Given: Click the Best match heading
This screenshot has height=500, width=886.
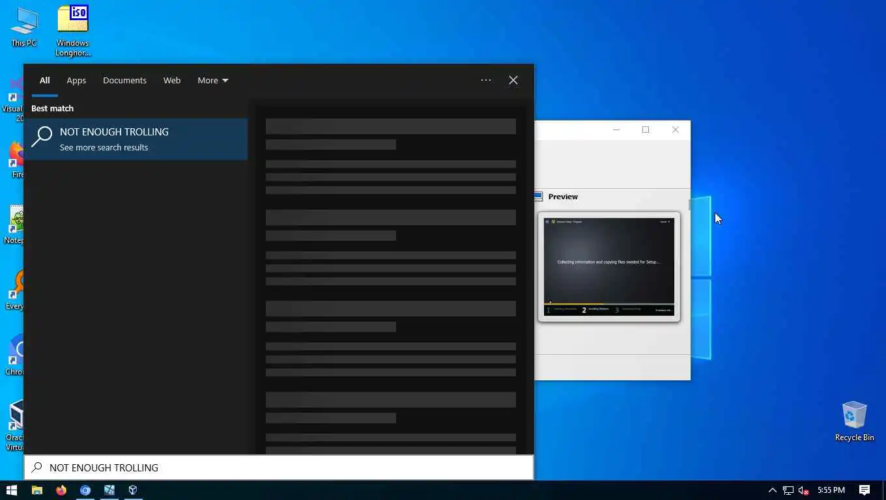Looking at the screenshot, I should click(52, 109).
